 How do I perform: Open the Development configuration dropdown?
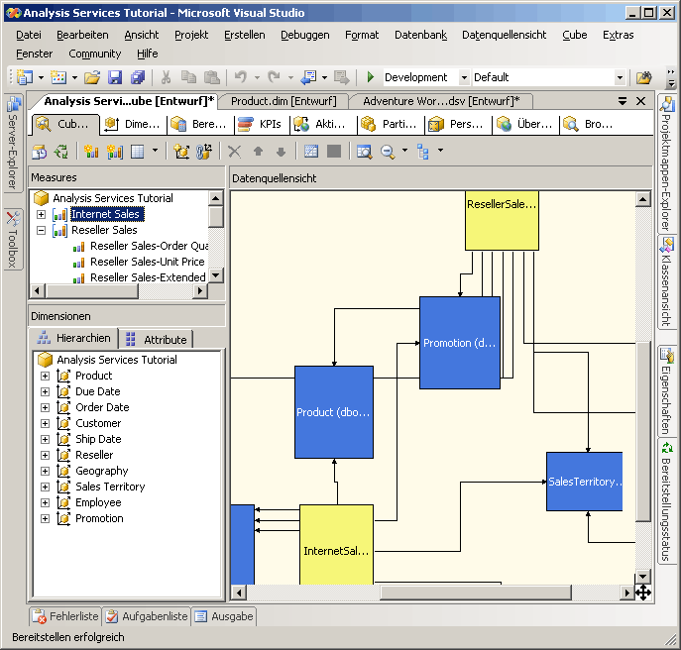[x=464, y=77]
